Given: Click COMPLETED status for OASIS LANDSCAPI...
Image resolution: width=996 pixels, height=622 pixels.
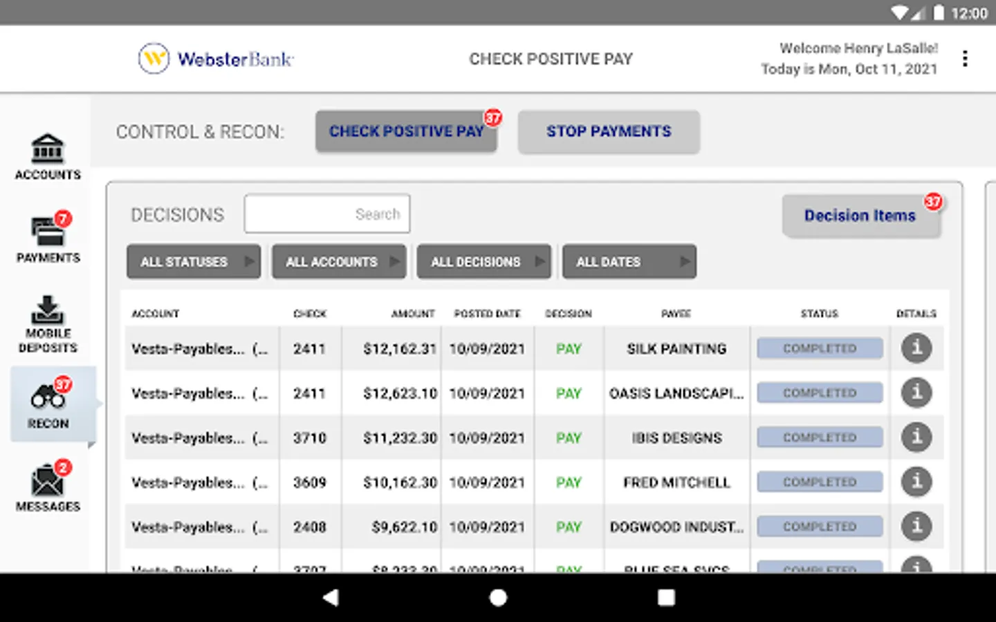Looking at the screenshot, I should tap(820, 393).
